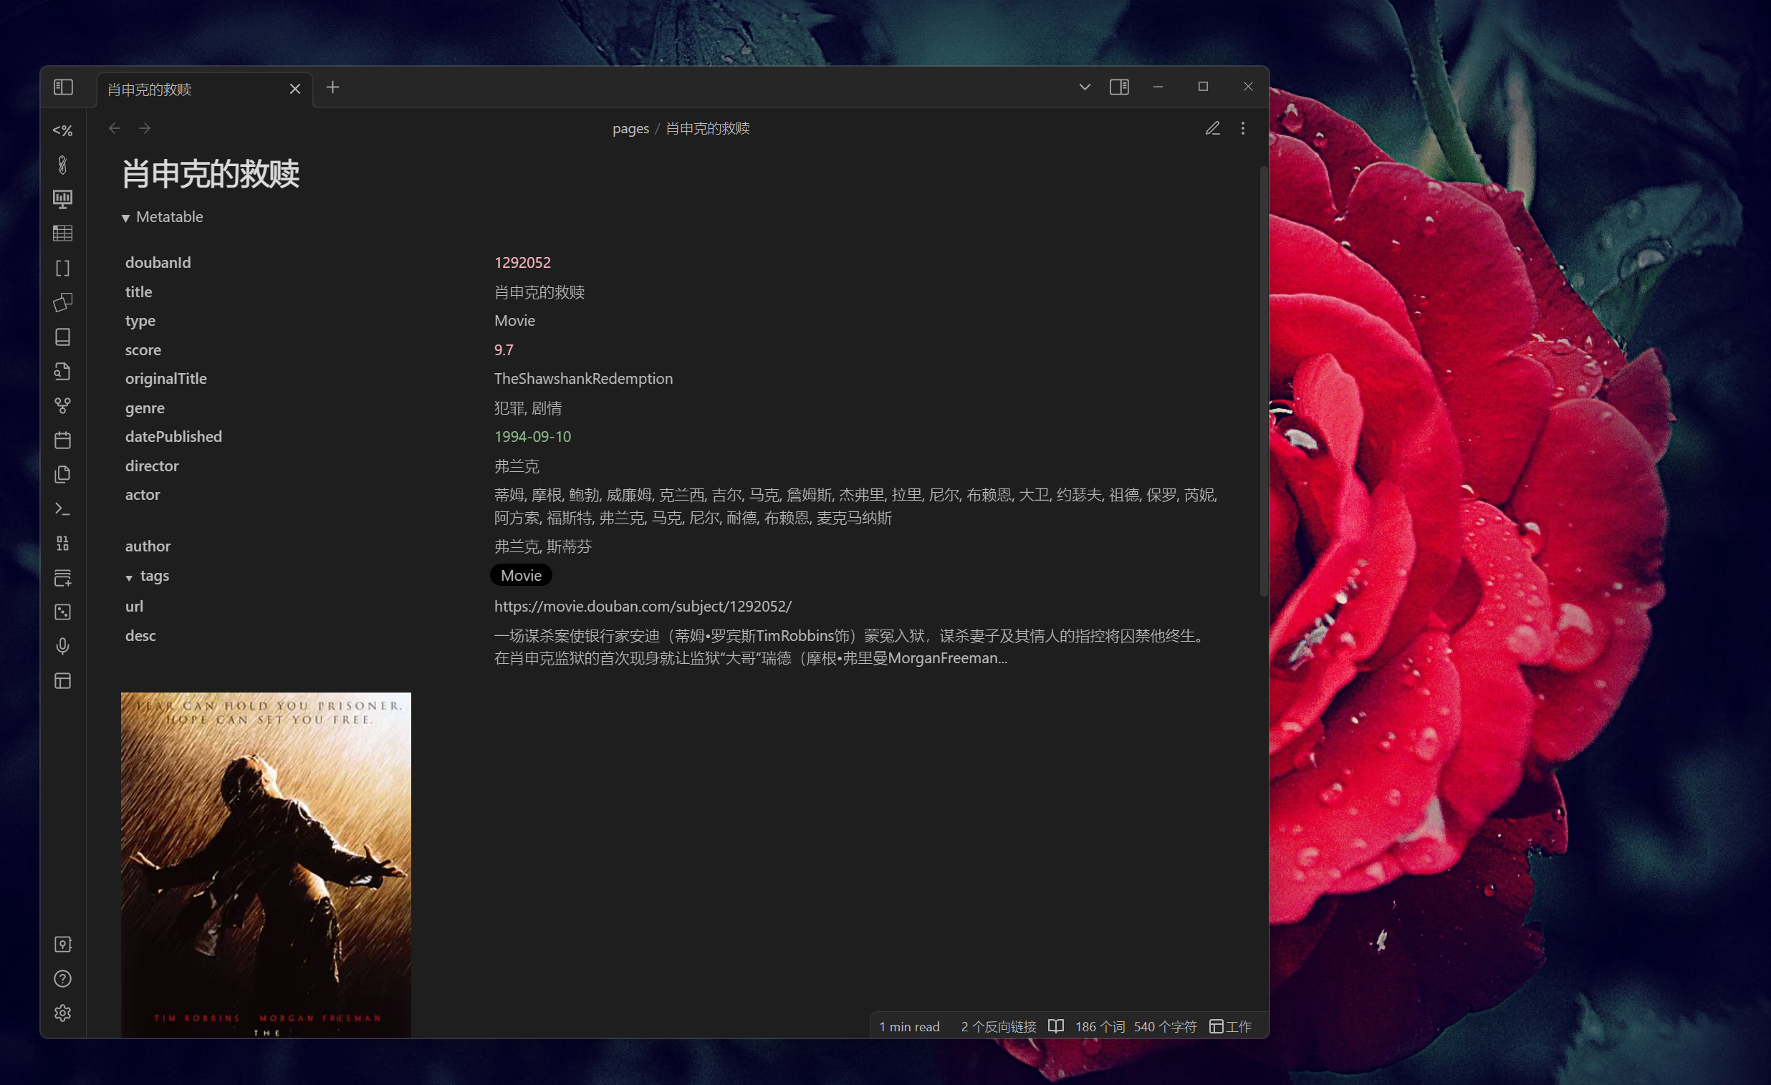Open Help with the question mark icon

click(x=62, y=979)
